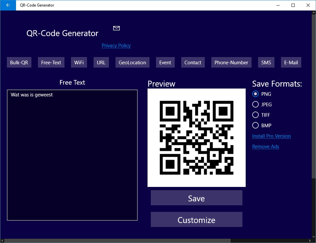
Task: Click the "Wat was is geweest" text
Action: [x=32, y=95]
